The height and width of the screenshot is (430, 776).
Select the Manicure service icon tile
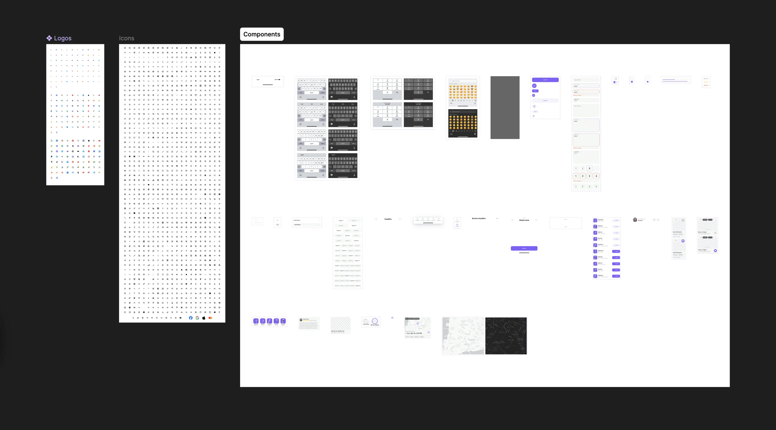pos(256,321)
